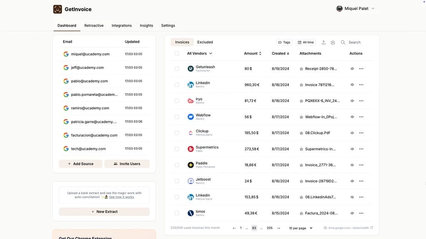Check the Paddle invoice row
Viewport: 426px width, 239px height.
click(177, 164)
